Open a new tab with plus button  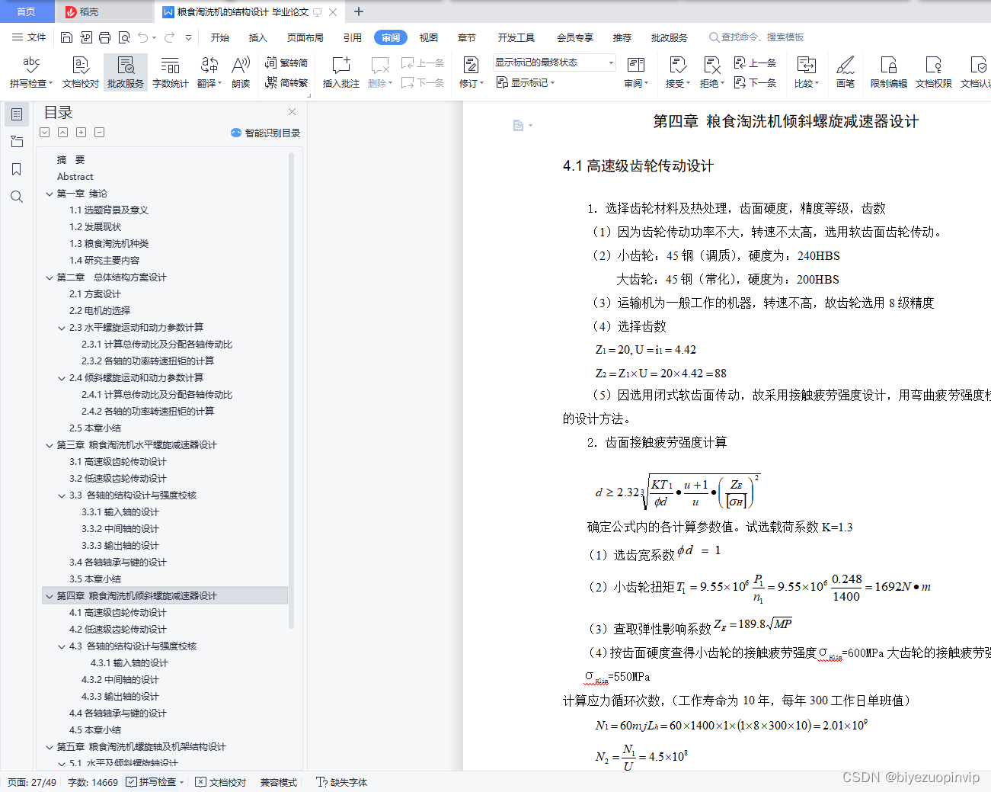coord(359,11)
